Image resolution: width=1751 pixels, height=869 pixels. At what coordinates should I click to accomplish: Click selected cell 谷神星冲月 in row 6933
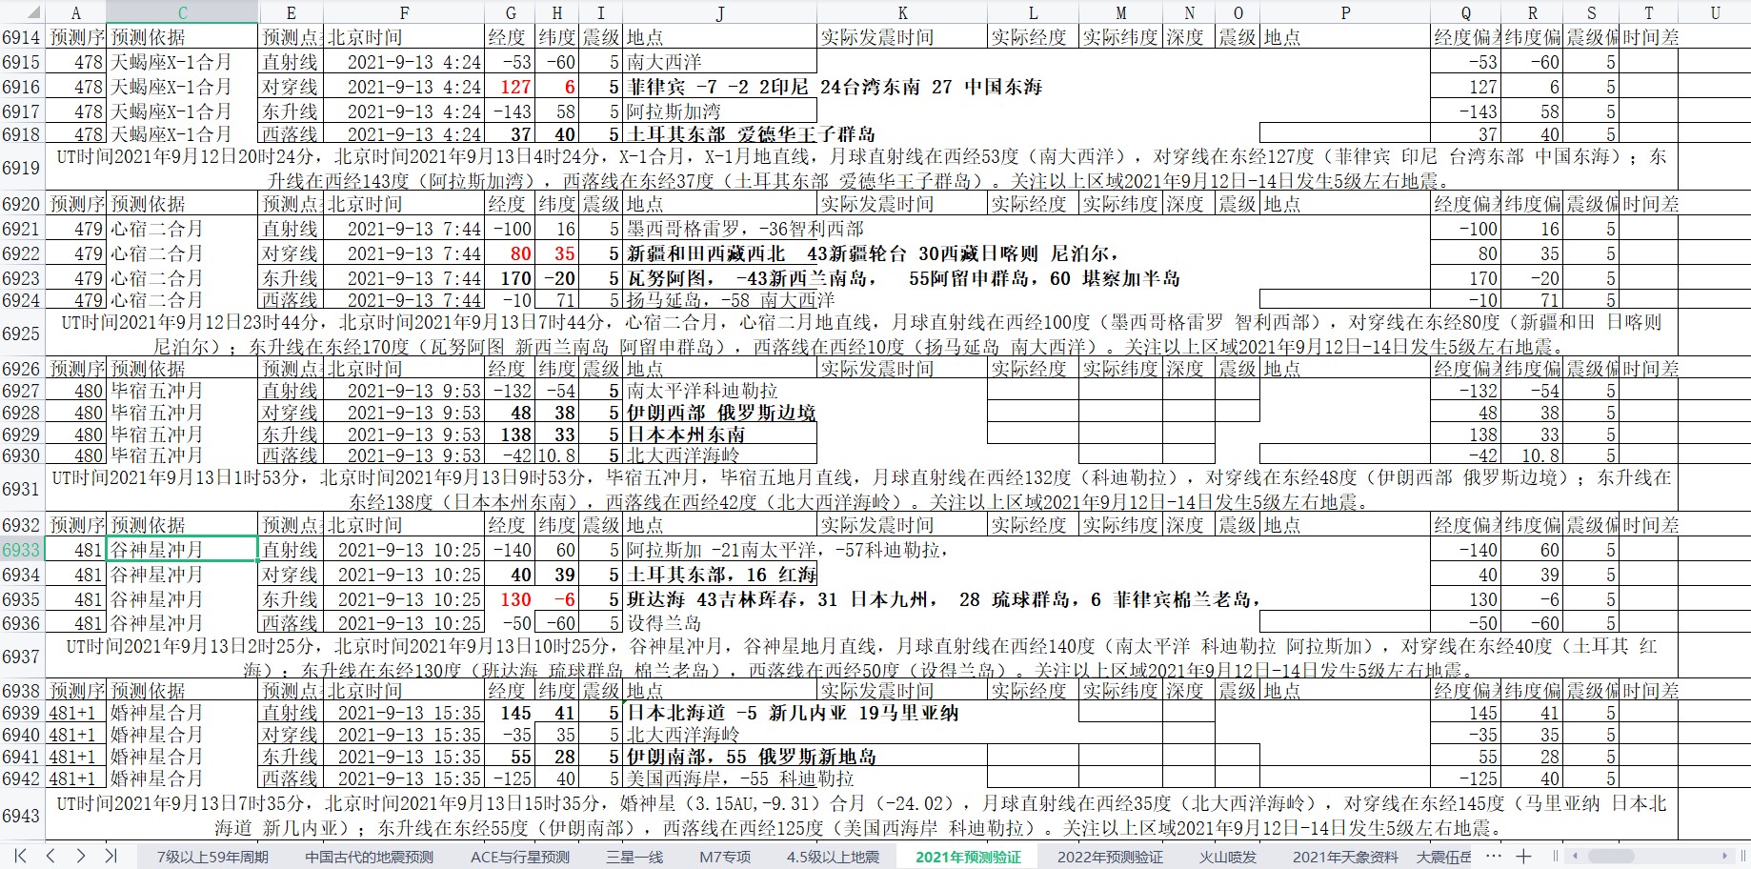click(182, 550)
